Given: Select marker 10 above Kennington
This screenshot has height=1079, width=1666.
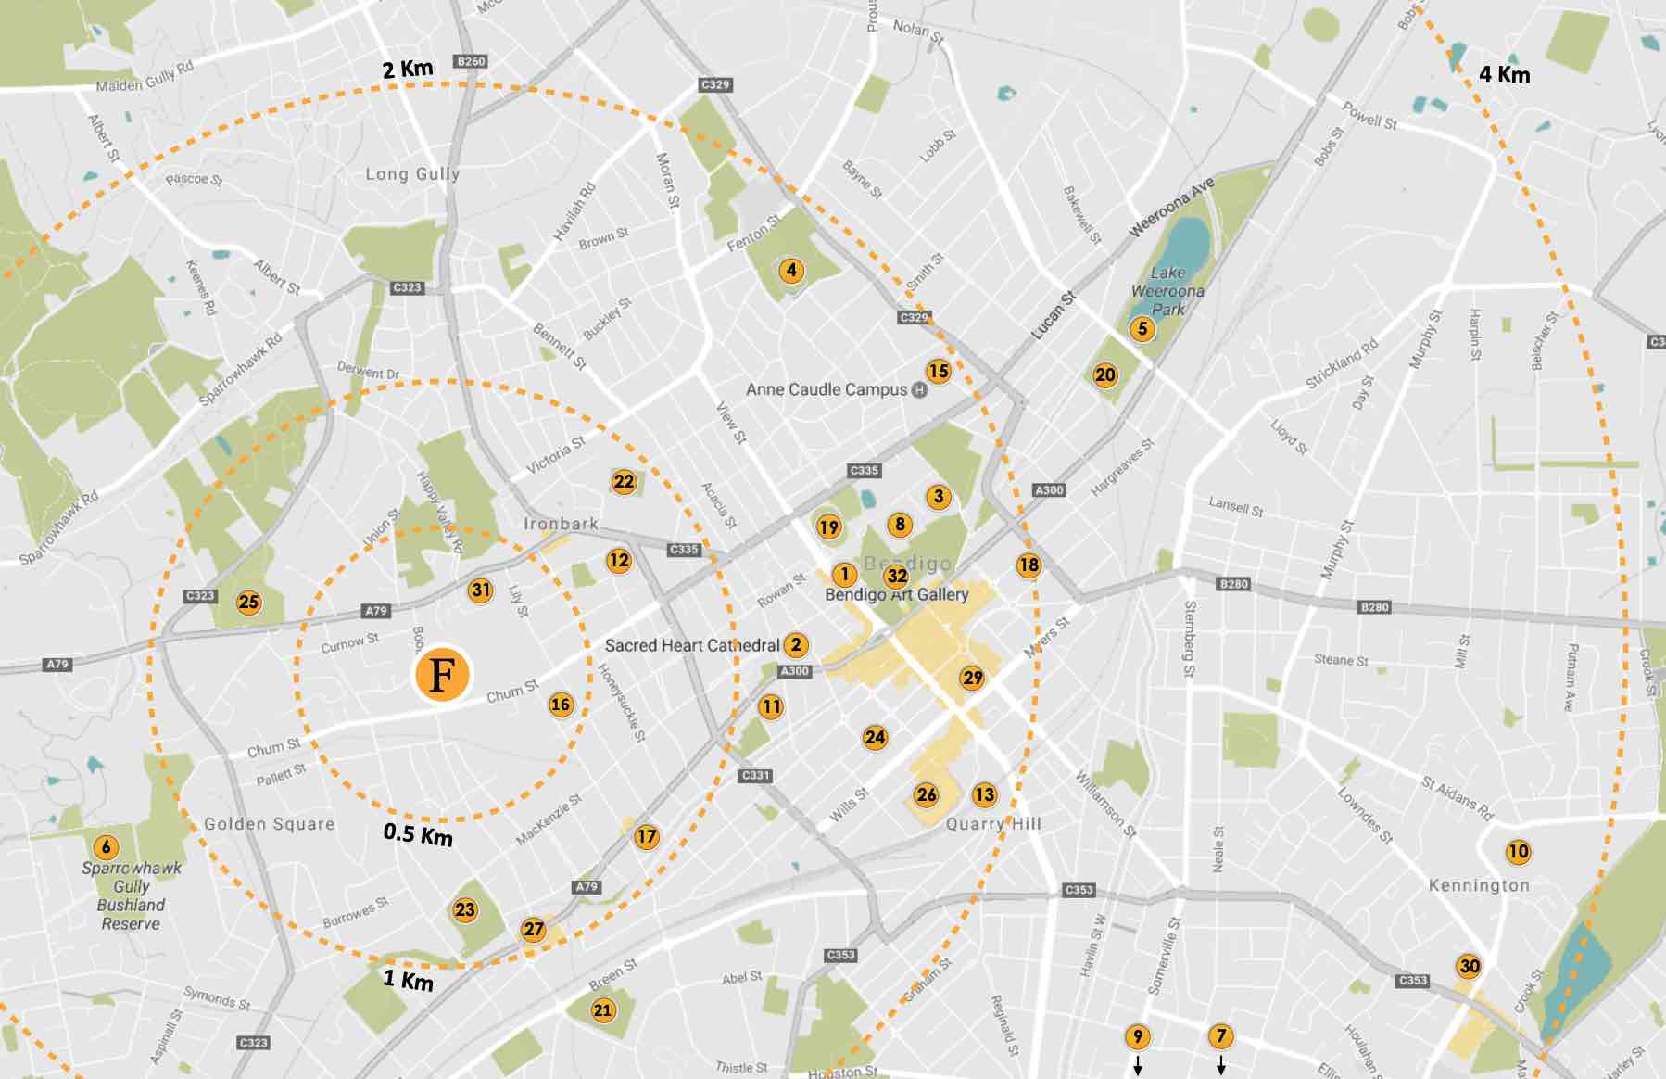Looking at the screenshot, I should tap(1518, 852).
